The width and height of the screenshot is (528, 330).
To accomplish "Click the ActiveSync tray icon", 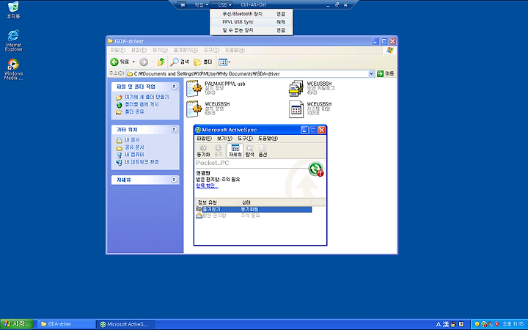I will [x=484, y=324].
